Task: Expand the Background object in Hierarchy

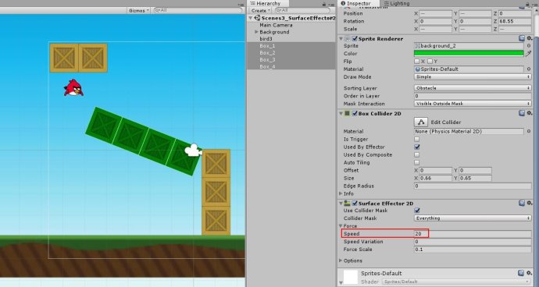Action: [256, 32]
